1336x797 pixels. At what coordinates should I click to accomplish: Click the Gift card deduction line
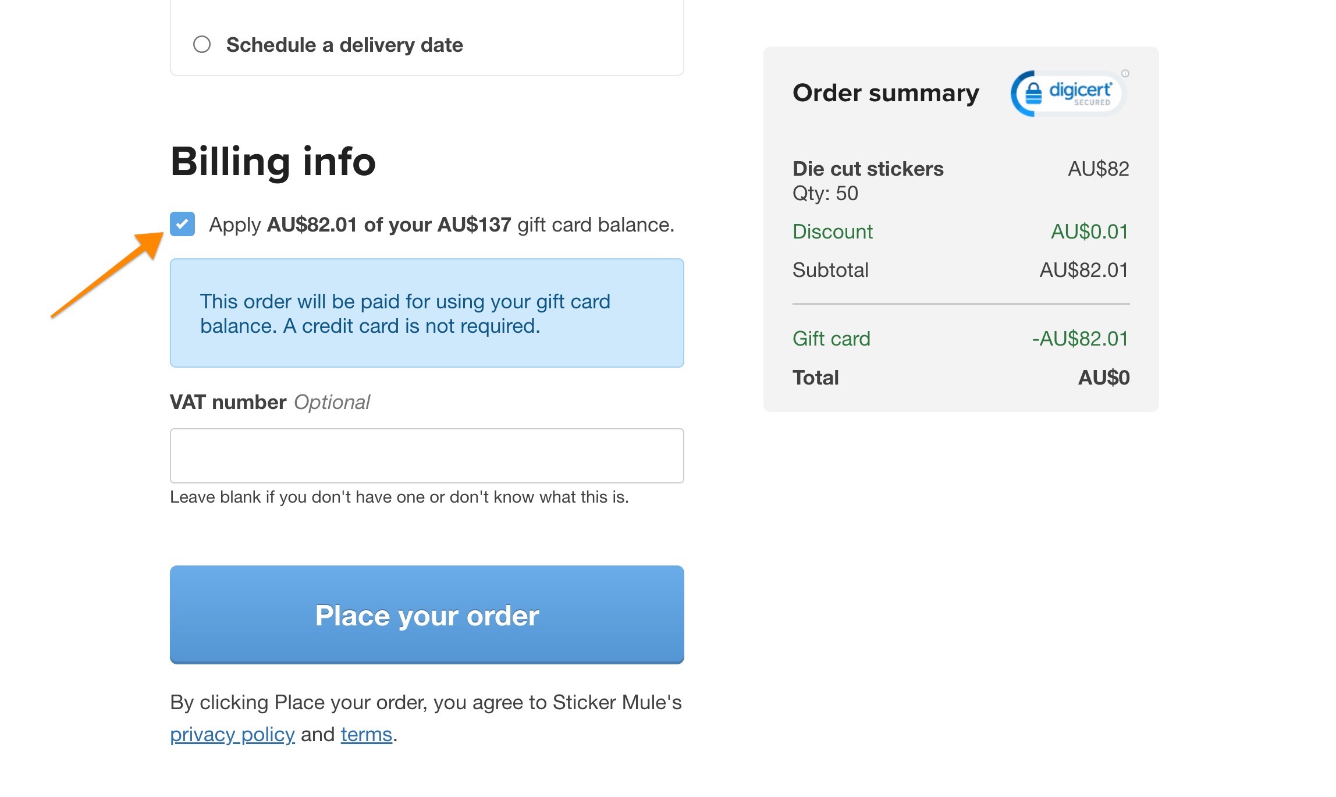point(832,338)
